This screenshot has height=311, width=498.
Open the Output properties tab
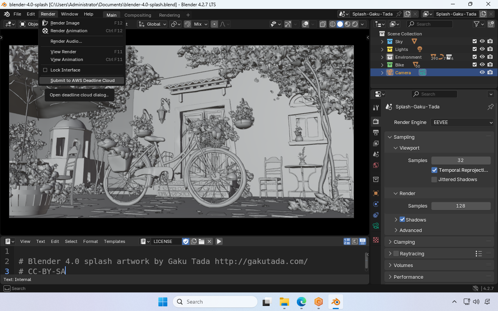pyautogui.click(x=376, y=133)
